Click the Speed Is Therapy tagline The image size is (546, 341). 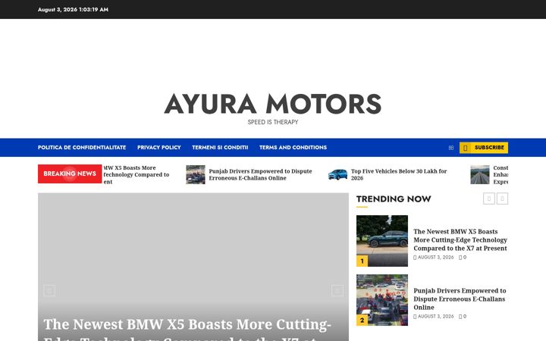[273, 122]
